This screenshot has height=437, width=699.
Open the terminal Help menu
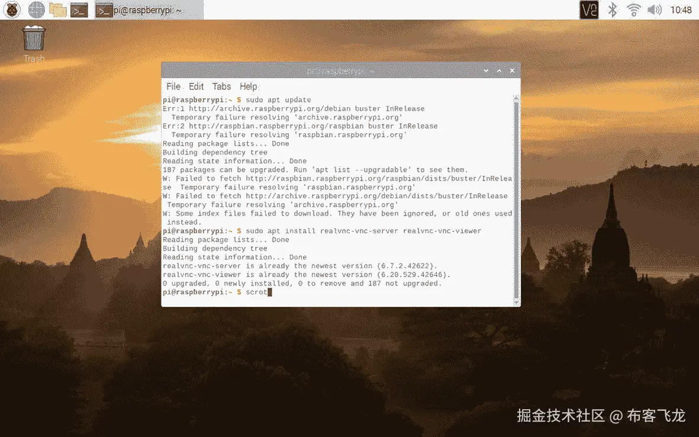coord(249,86)
